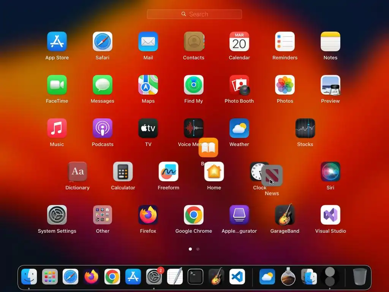The image size is (389, 292).
Task: Click the Launchpad Search field
Action: (x=194, y=14)
